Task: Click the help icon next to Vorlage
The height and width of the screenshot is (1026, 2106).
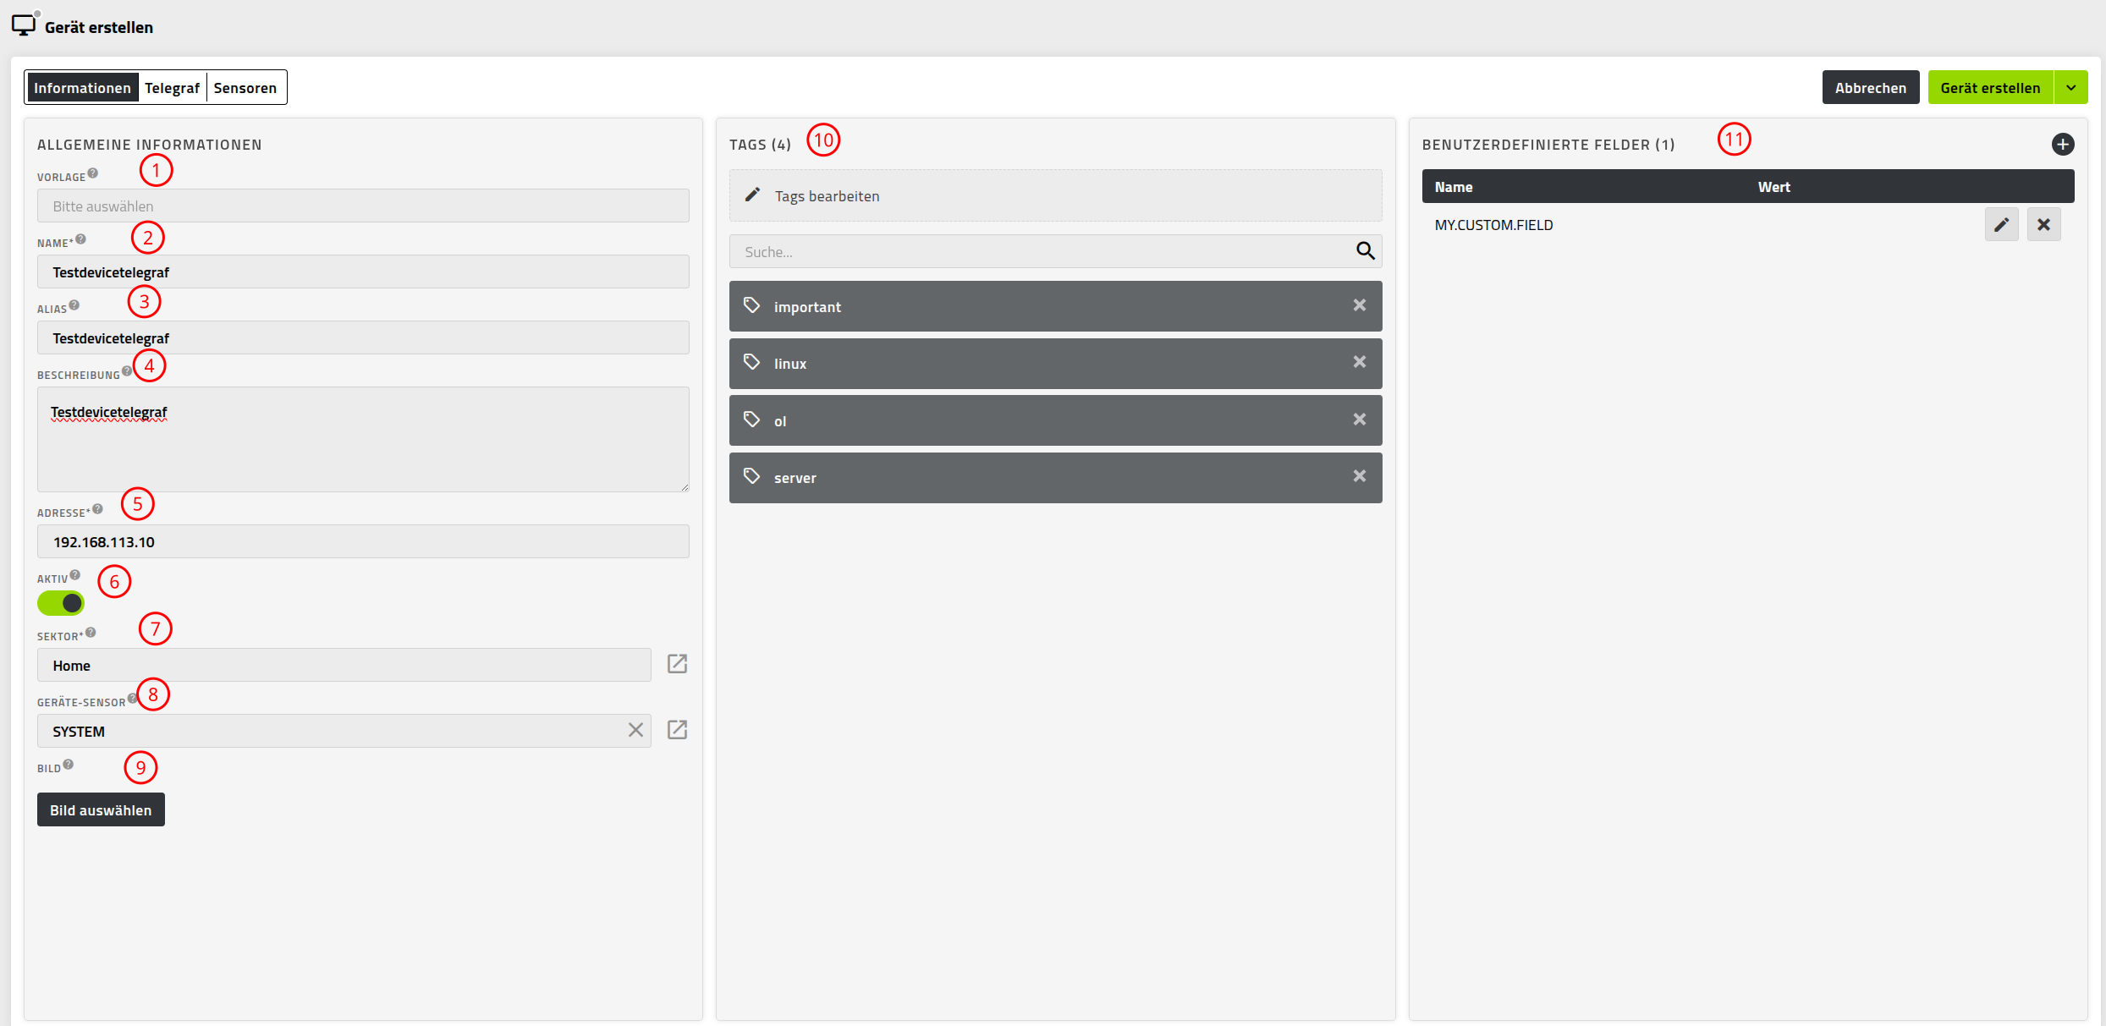Action: pos(93,173)
